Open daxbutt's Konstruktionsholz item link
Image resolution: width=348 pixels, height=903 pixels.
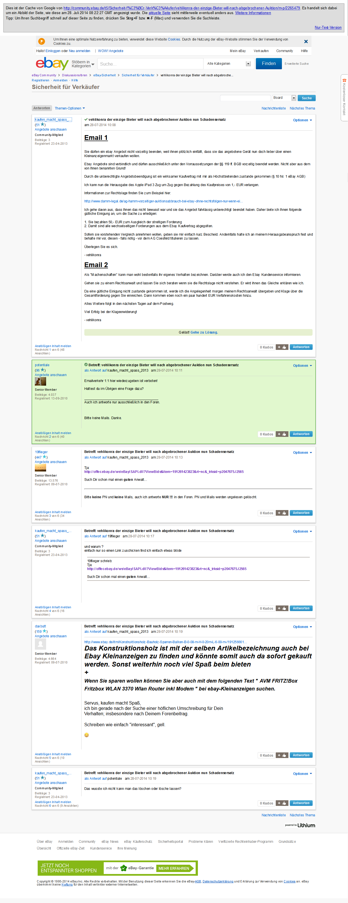coord(165,642)
